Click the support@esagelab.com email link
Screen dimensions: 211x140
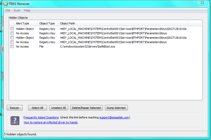click(114, 117)
